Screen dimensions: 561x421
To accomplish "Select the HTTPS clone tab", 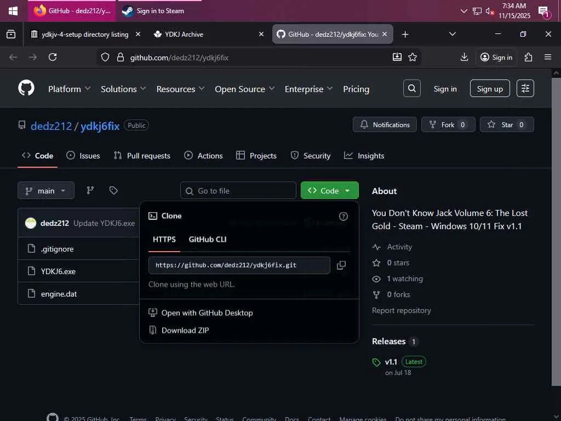I will (164, 239).
